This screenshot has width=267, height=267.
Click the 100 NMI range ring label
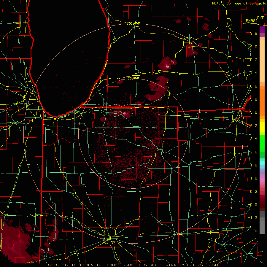point(133,23)
